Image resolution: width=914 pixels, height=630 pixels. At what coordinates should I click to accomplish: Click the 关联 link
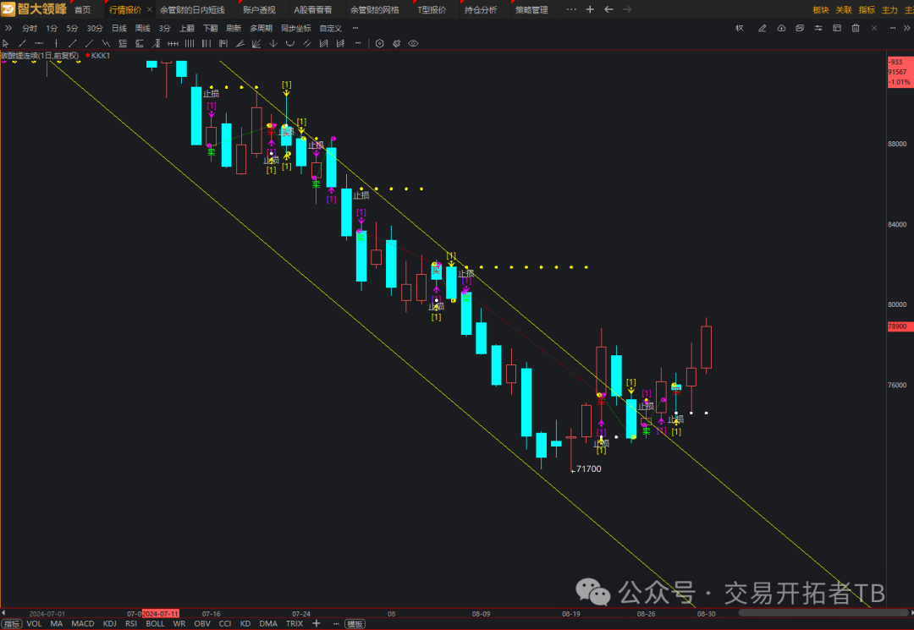[844, 10]
